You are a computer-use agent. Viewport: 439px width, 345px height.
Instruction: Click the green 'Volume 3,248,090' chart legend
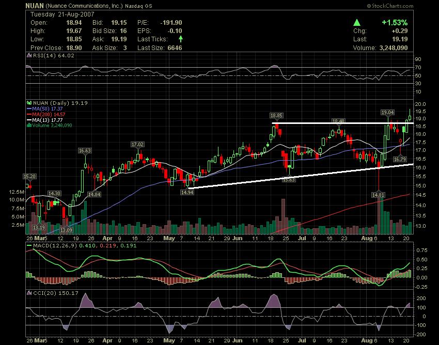click(52, 125)
